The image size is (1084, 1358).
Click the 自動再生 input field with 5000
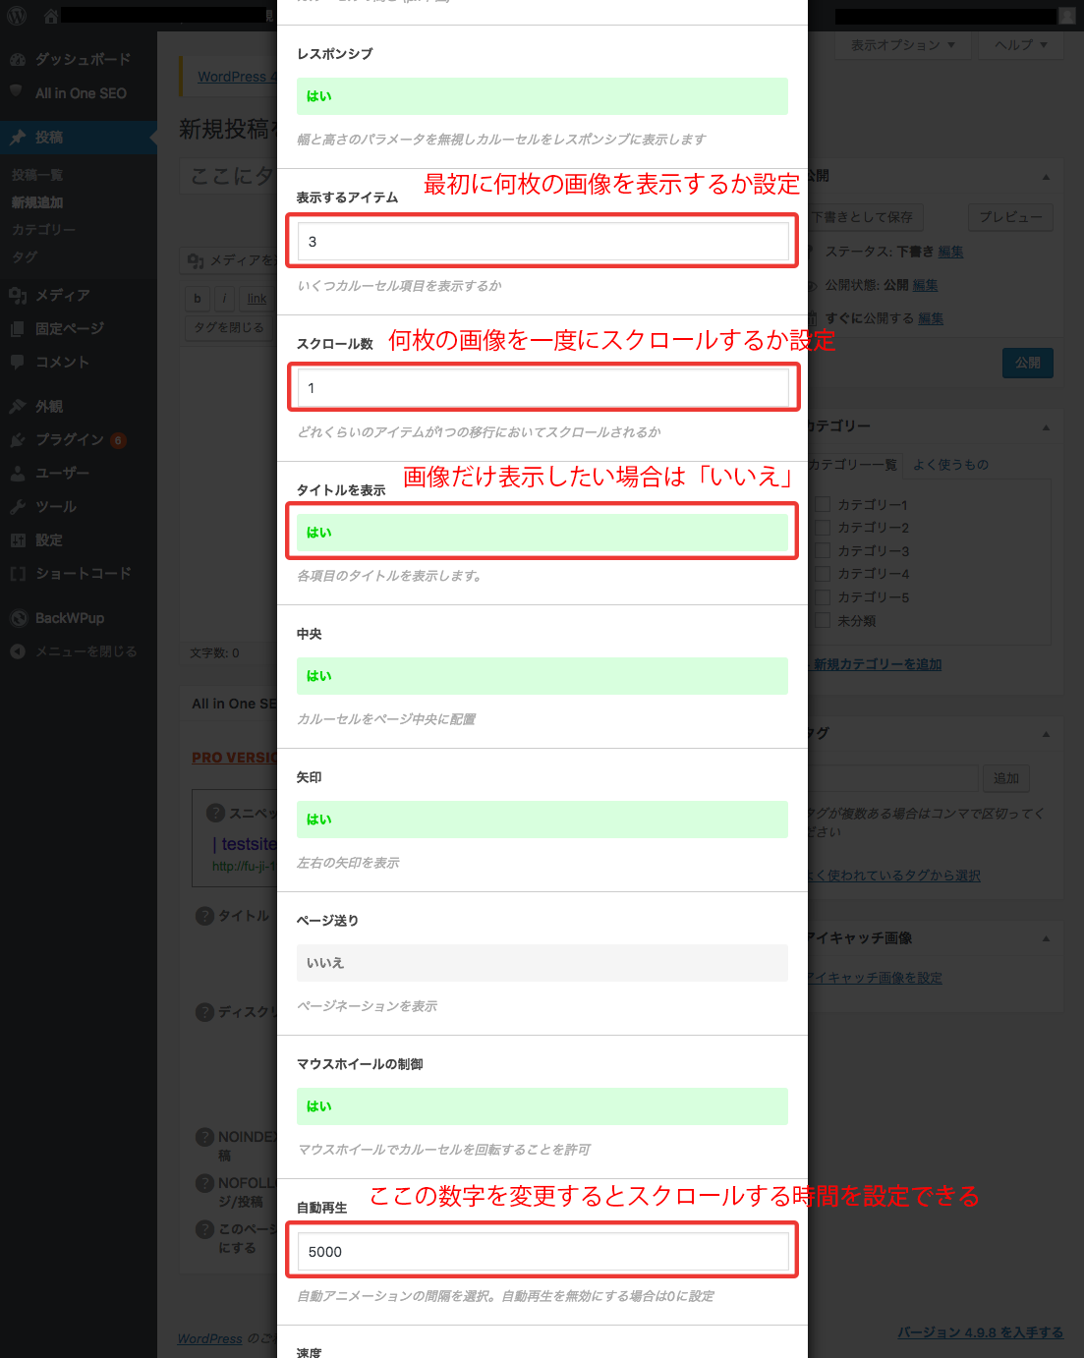(x=542, y=1251)
